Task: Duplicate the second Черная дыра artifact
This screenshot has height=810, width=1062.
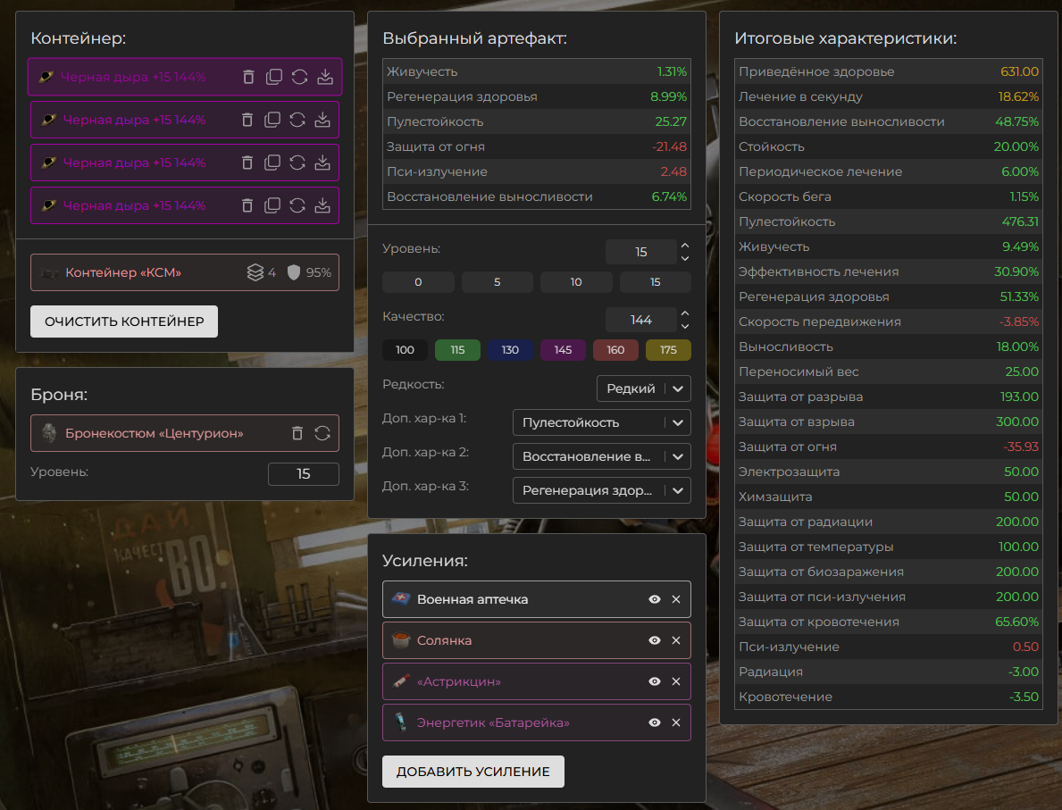Action: (x=273, y=120)
